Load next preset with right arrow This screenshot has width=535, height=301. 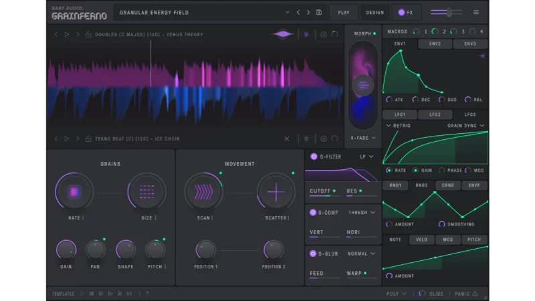tap(308, 12)
